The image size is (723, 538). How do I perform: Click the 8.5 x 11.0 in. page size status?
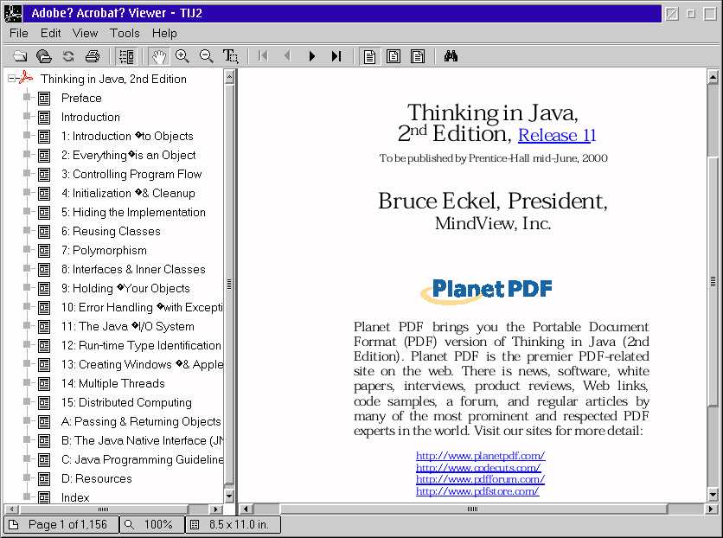tap(233, 525)
